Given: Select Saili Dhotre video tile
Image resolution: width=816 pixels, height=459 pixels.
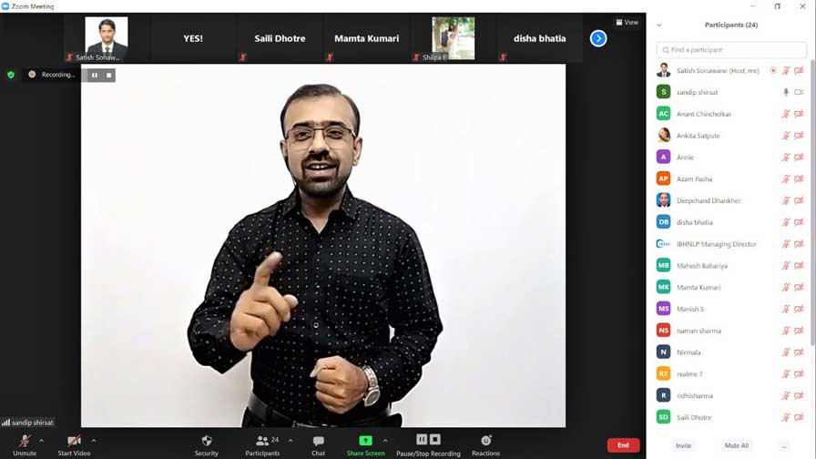Looking at the screenshot, I should [x=280, y=38].
